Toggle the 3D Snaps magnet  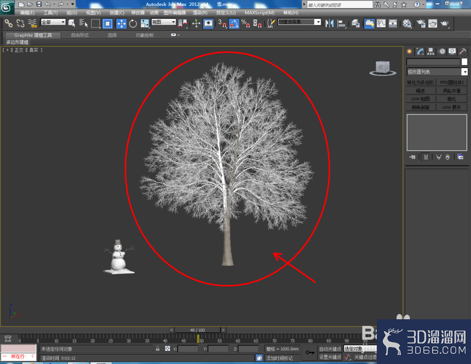coord(222,24)
